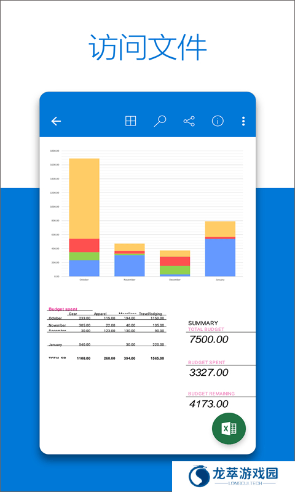Tap the back arrow icon

point(56,121)
